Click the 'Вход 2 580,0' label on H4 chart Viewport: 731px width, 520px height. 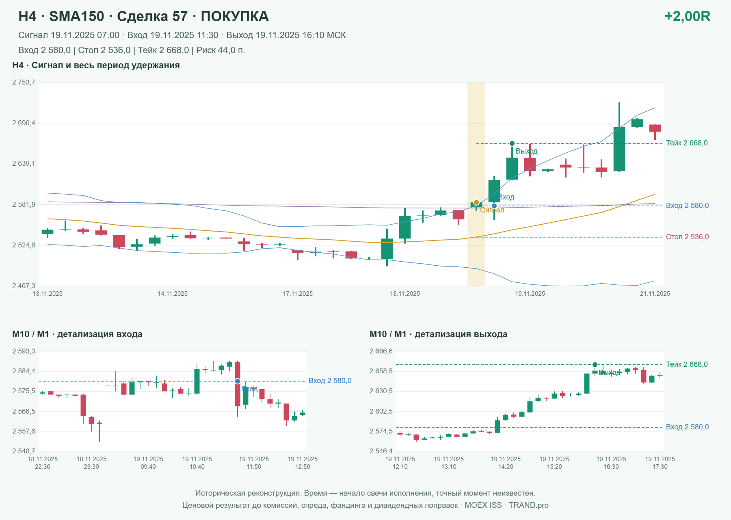coord(687,206)
